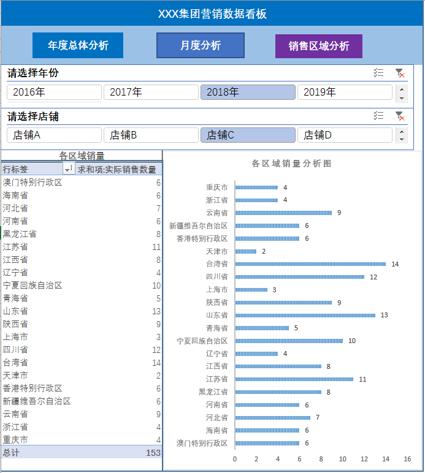Viewport: 425px width, 473px height.
Task: Click the 云南省 row label
Action: (x=15, y=414)
